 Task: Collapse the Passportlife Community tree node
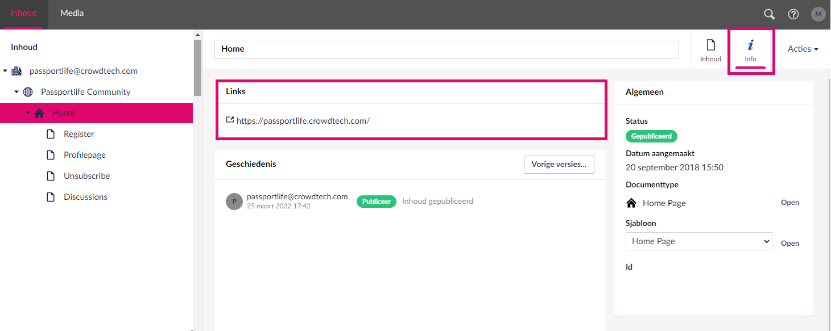pyautogui.click(x=16, y=92)
